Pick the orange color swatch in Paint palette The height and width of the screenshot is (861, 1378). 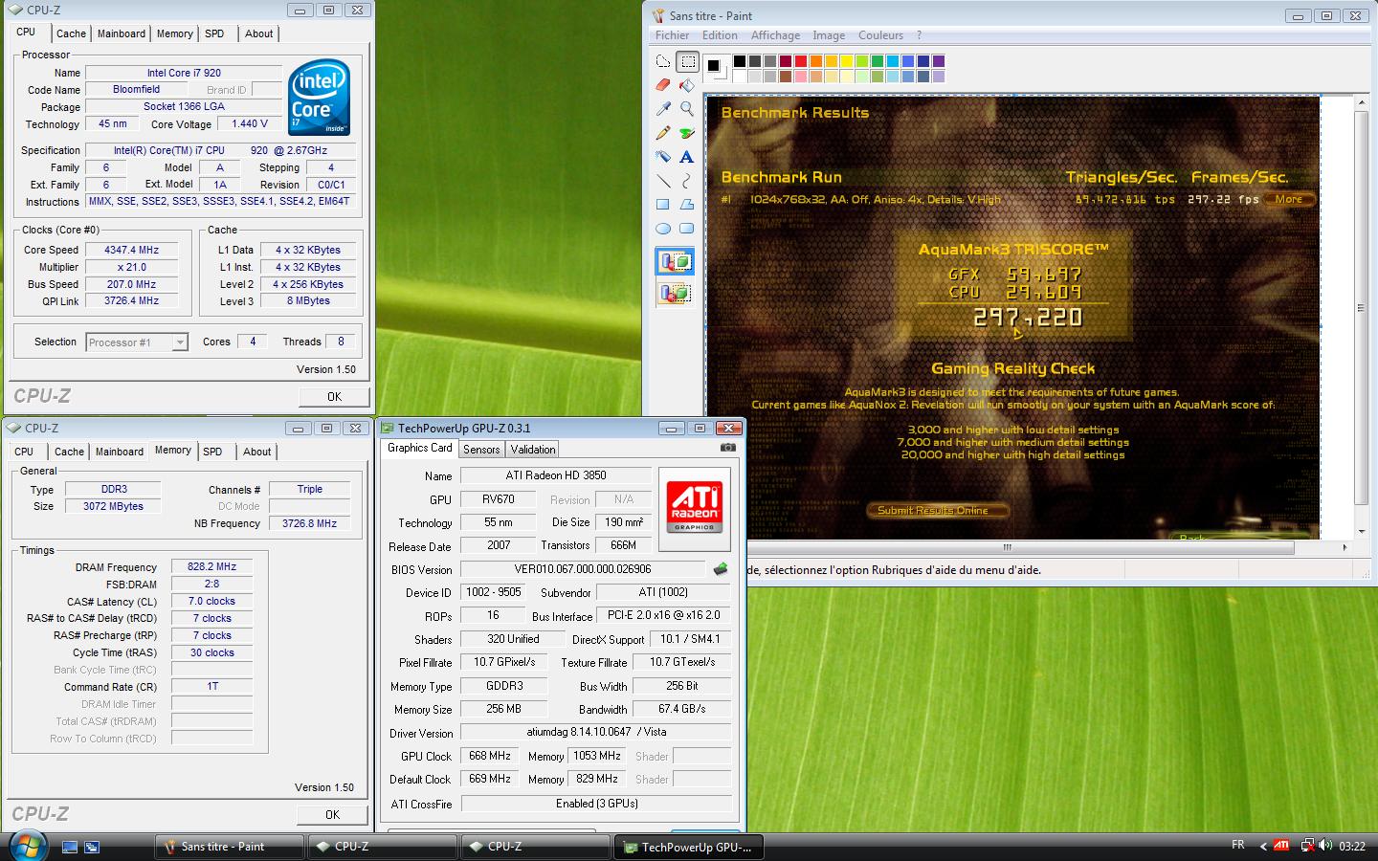click(x=815, y=61)
